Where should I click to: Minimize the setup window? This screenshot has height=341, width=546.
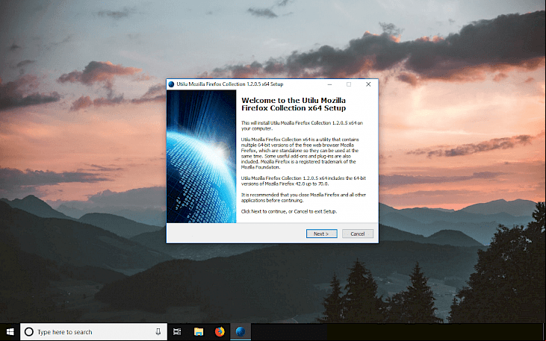[329, 84]
